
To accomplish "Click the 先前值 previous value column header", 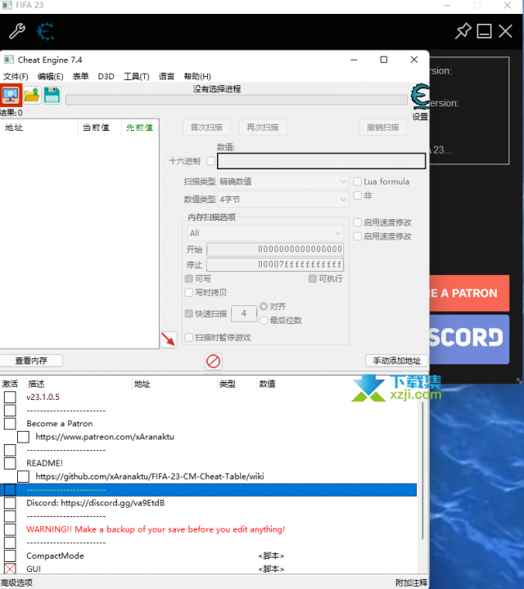I will click(x=139, y=128).
